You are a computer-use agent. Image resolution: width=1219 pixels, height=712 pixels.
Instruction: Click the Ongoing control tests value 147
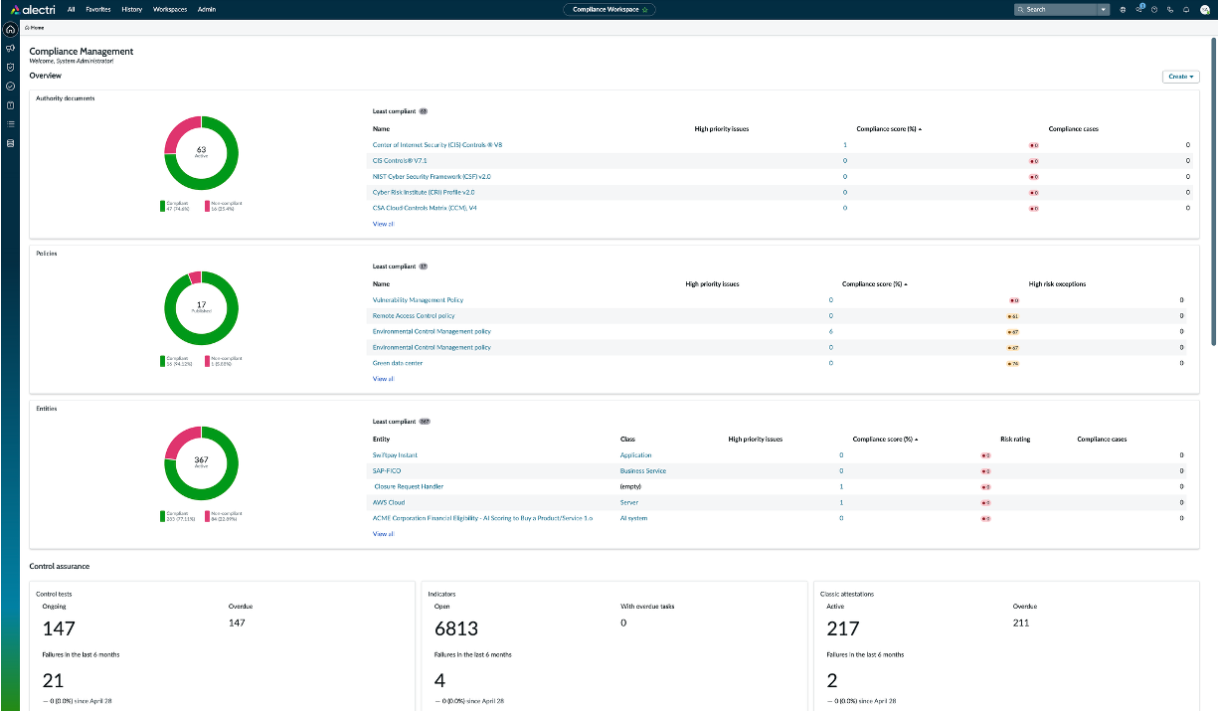click(59, 628)
